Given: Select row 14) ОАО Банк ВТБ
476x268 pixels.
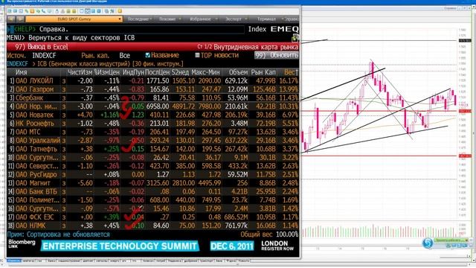Looking at the screenshot, I should 152,191.
